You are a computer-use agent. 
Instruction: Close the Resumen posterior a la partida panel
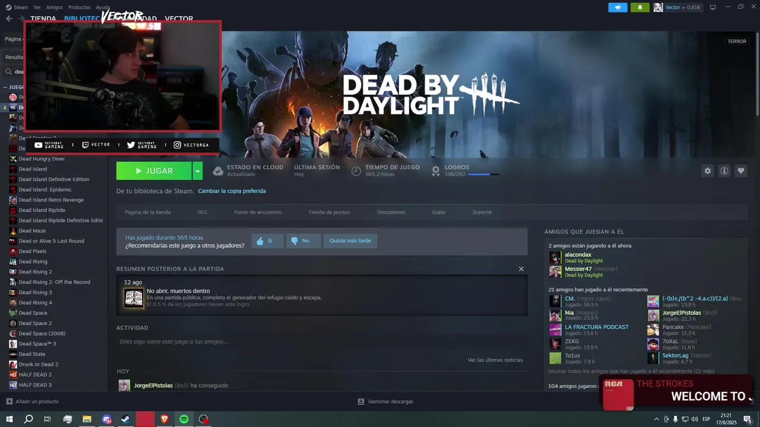(521, 269)
